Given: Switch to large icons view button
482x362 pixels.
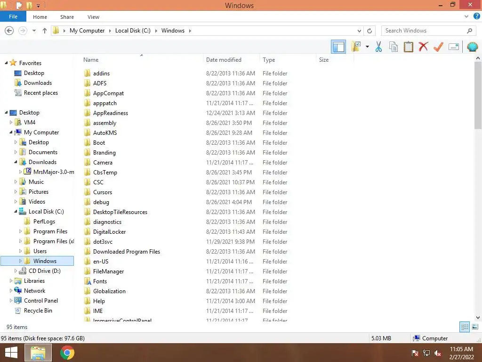Looking at the screenshot, I should tap(475, 327).
